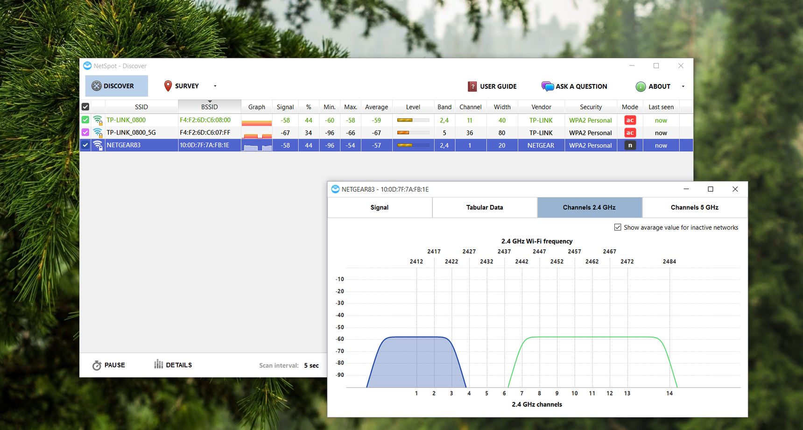
Task: Sort by the Width column header
Action: coord(502,107)
